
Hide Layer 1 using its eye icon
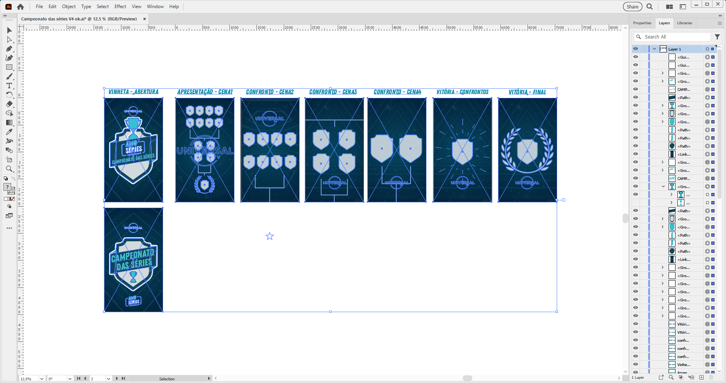(635, 49)
